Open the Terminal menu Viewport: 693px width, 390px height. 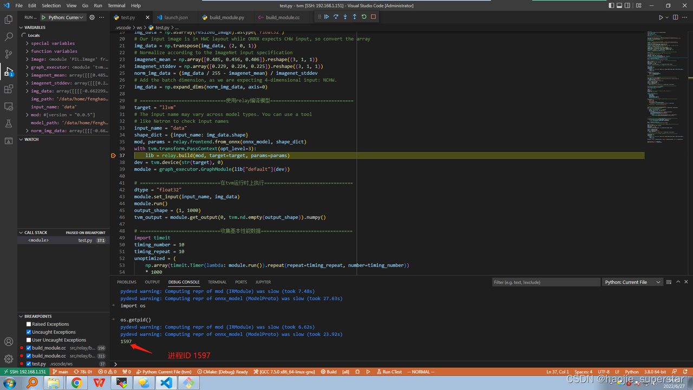coord(116,5)
